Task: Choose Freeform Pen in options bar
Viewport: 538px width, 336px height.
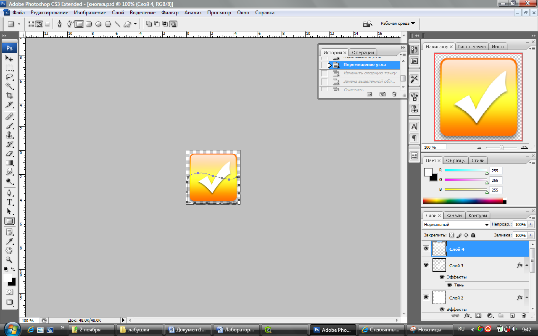Action: coord(69,24)
